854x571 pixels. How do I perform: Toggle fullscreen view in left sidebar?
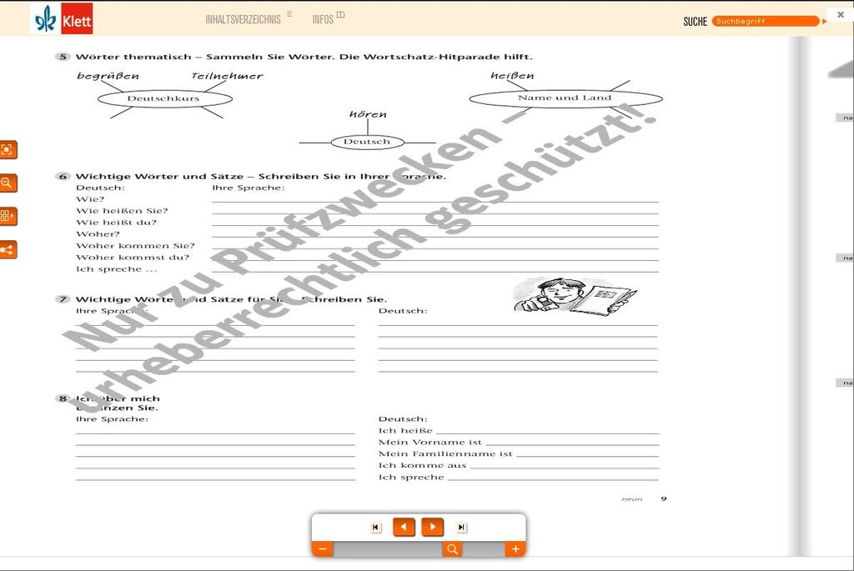click(8, 150)
